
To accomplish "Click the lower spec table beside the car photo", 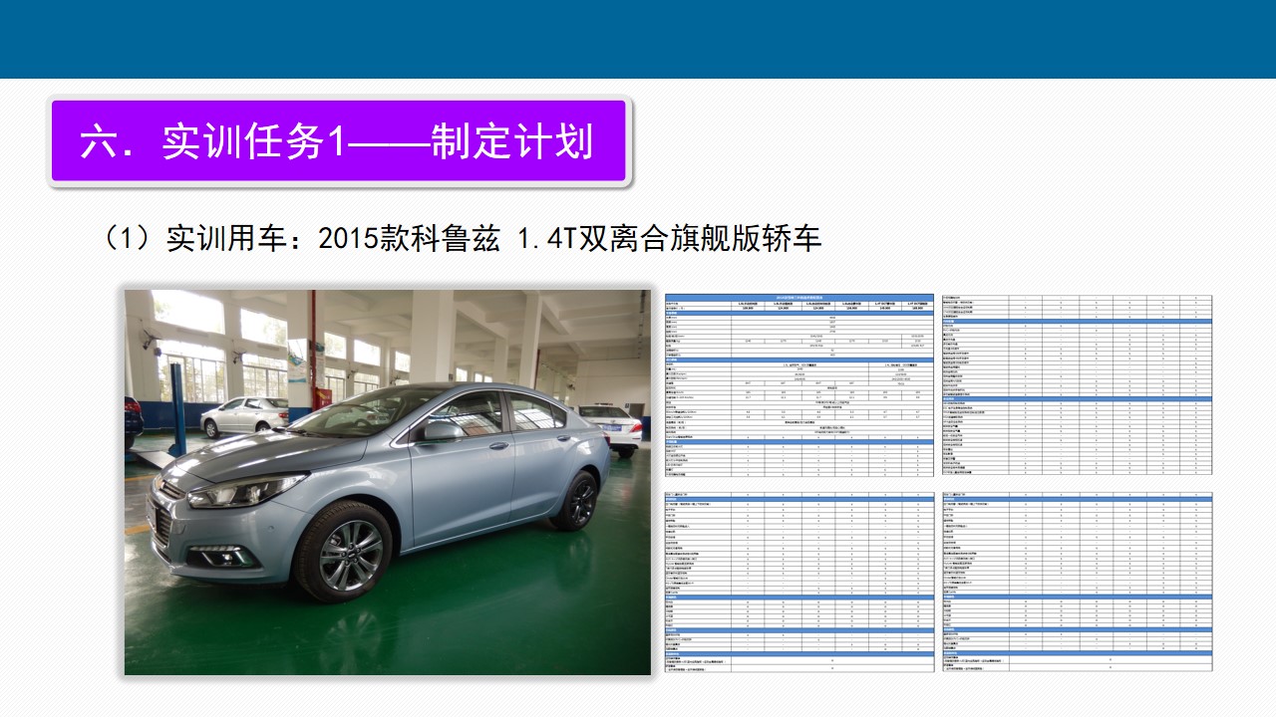I will (x=799, y=582).
